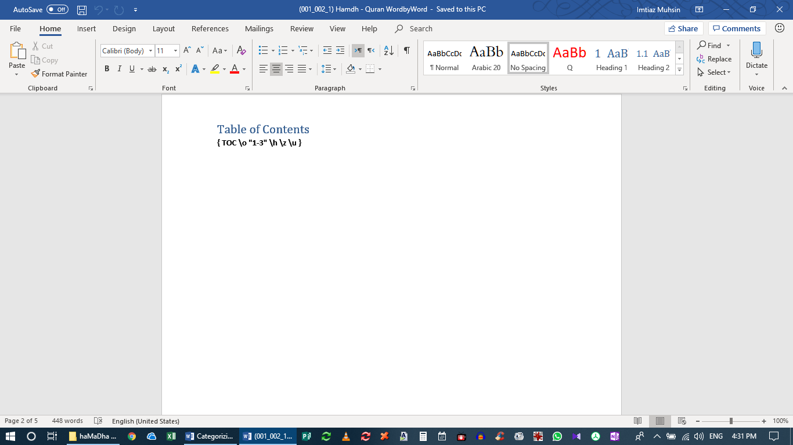Toggle justify alignment
Image resolution: width=793 pixels, height=445 pixels.
[301, 69]
